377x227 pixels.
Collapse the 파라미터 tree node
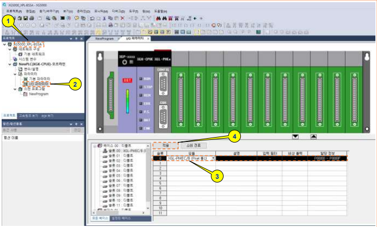(15, 74)
